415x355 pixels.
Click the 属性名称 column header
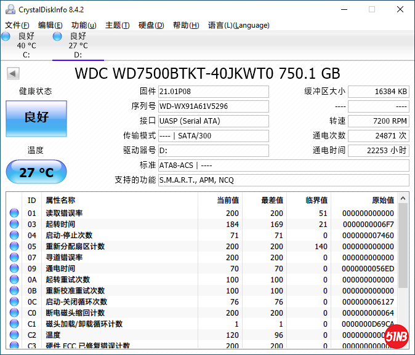[119, 200]
